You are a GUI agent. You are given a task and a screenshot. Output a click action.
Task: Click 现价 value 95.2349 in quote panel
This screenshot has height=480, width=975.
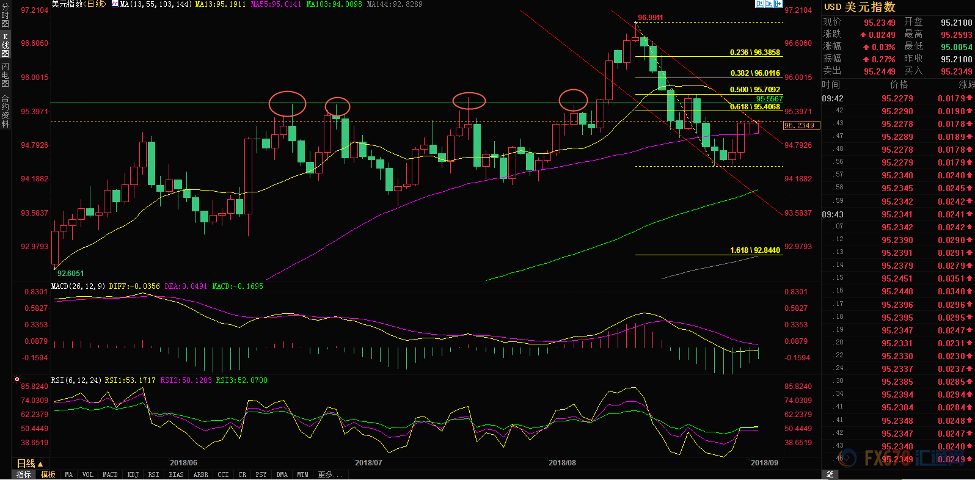tap(880, 23)
